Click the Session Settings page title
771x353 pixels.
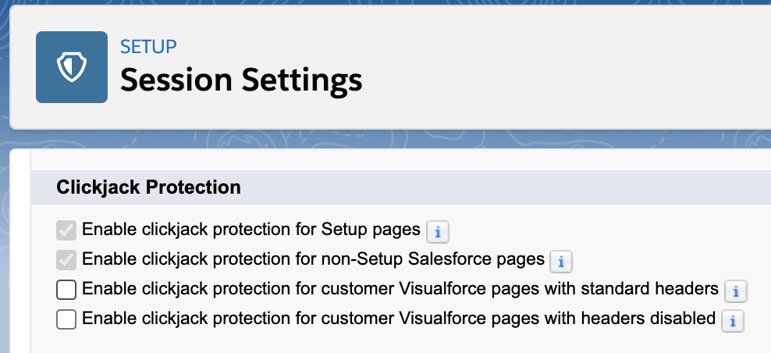(x=241, y=80)
